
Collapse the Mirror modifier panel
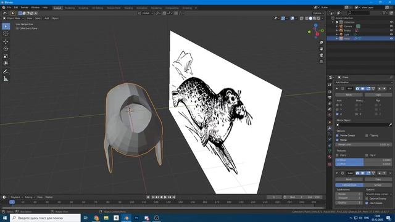337,89
